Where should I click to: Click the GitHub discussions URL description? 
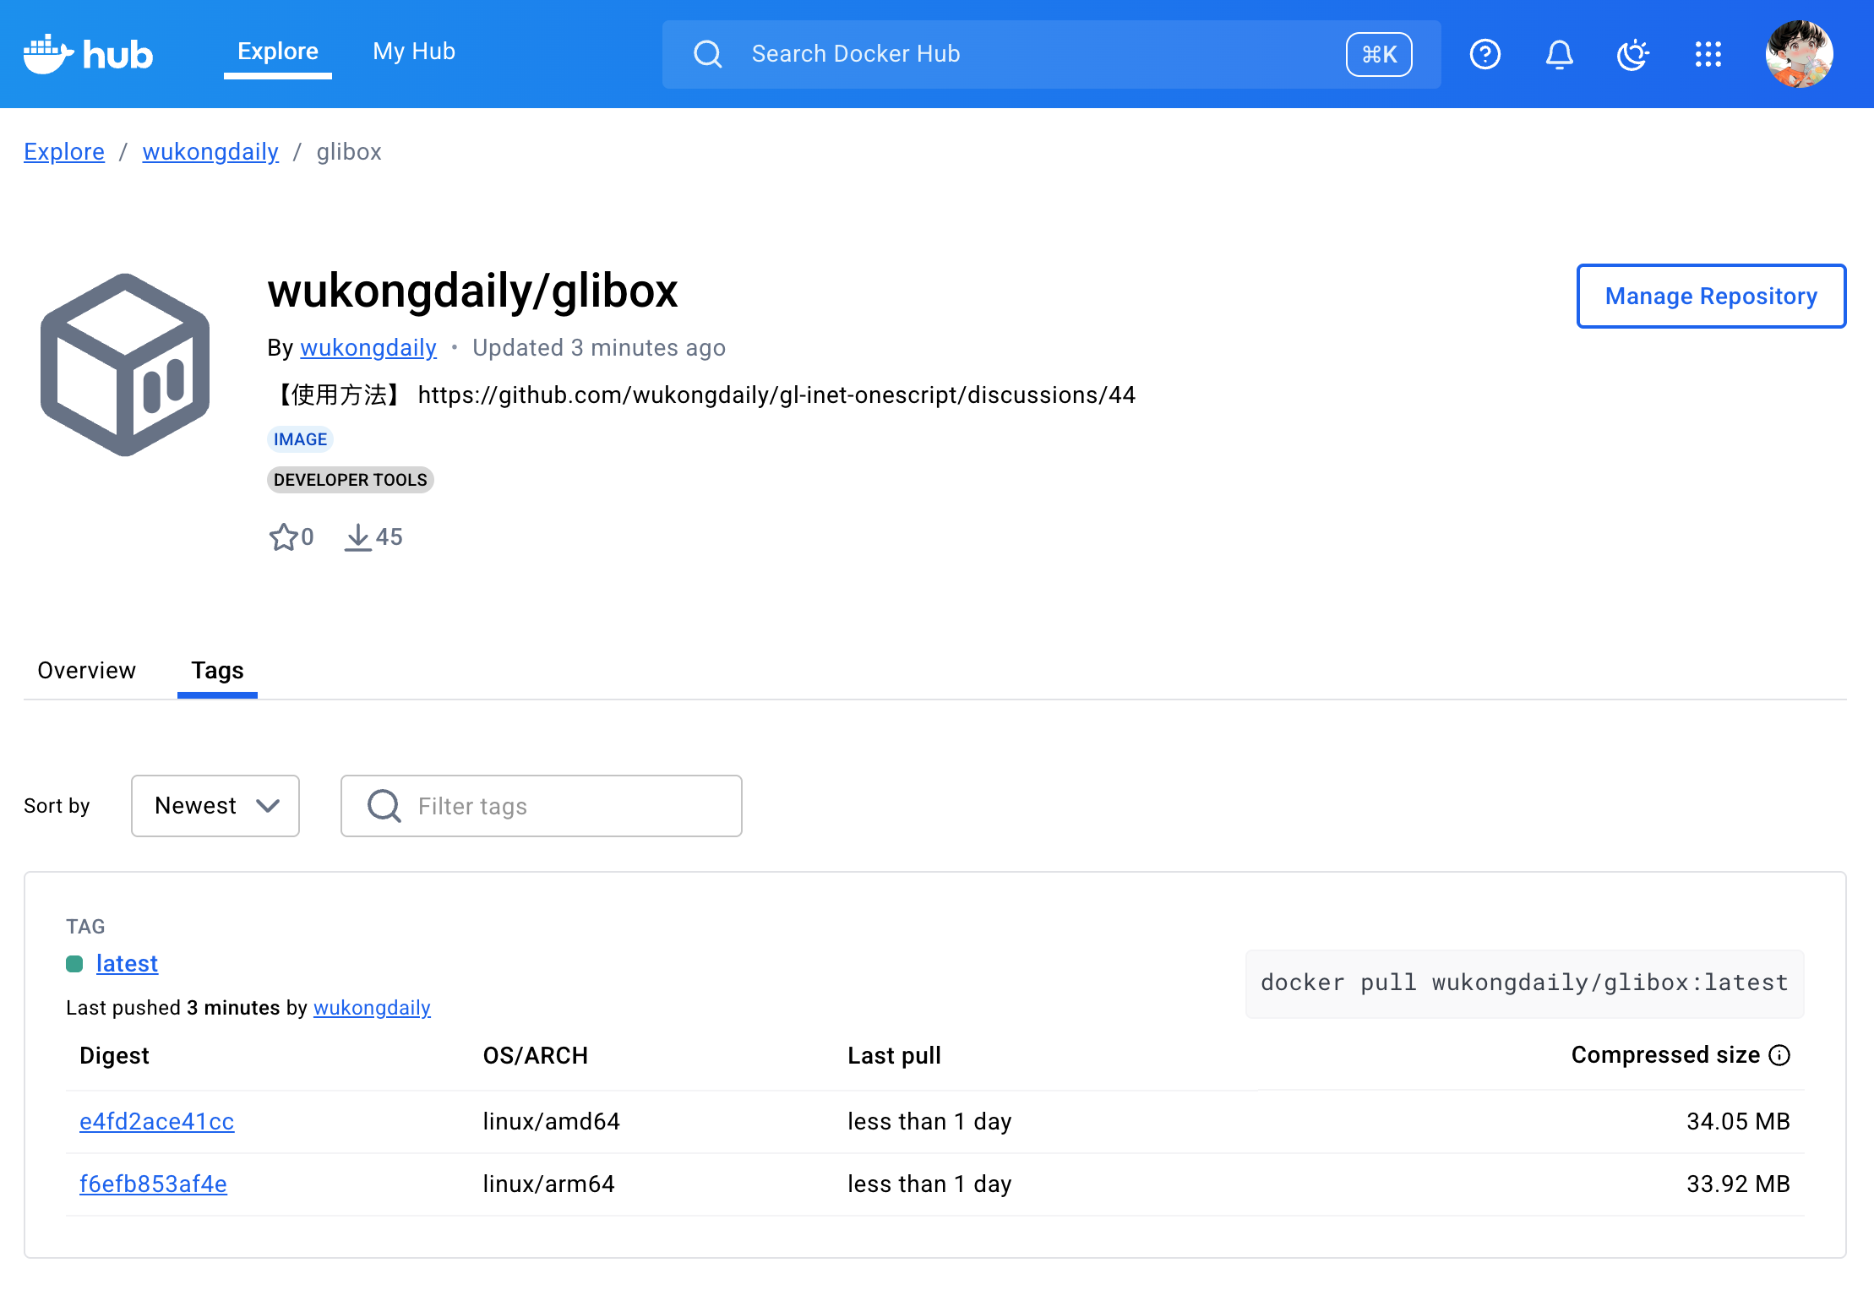point(776,395)
